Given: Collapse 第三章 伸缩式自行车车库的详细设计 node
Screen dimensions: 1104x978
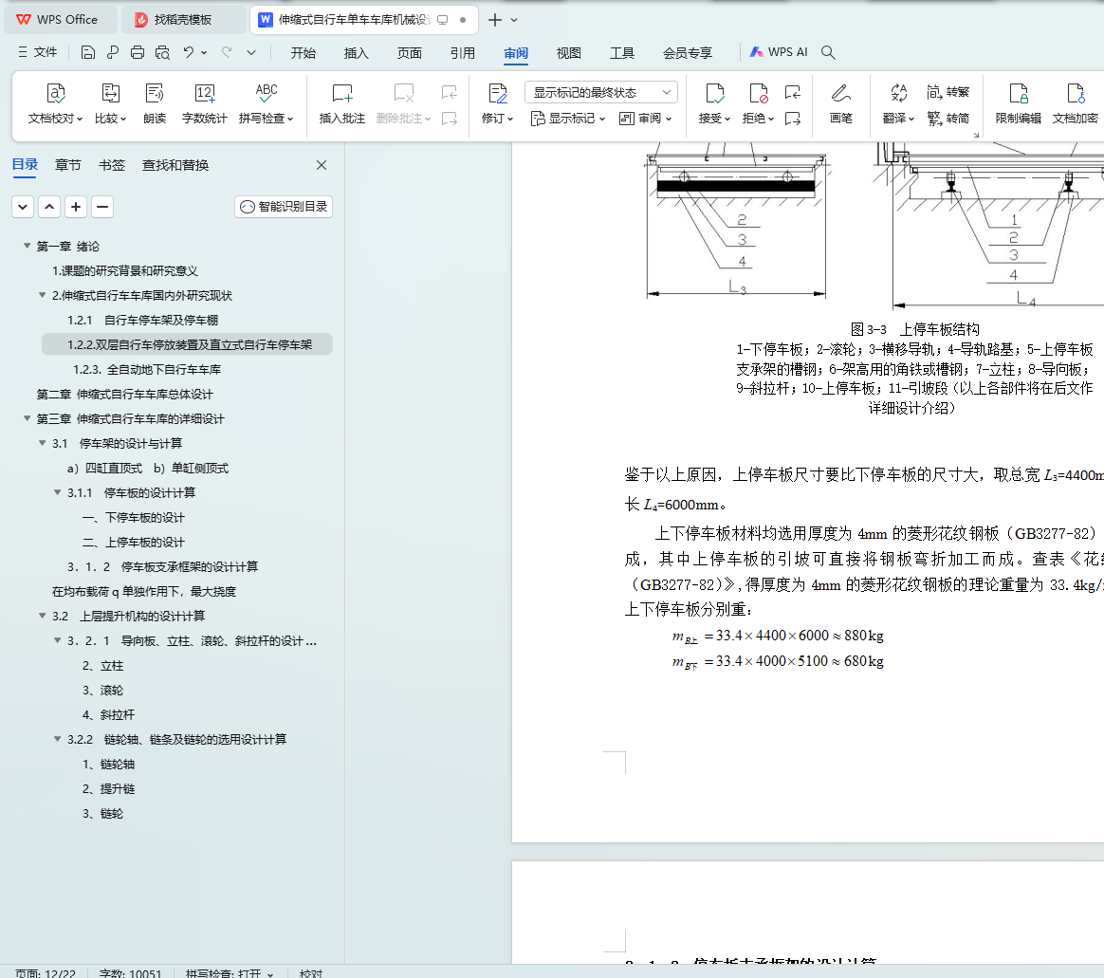Looking at the screenshot, I should coord(27,418).
